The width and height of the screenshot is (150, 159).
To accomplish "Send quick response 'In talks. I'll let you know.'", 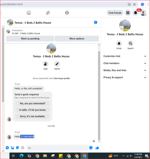I will pyautogui.click(x=32, y=110).
